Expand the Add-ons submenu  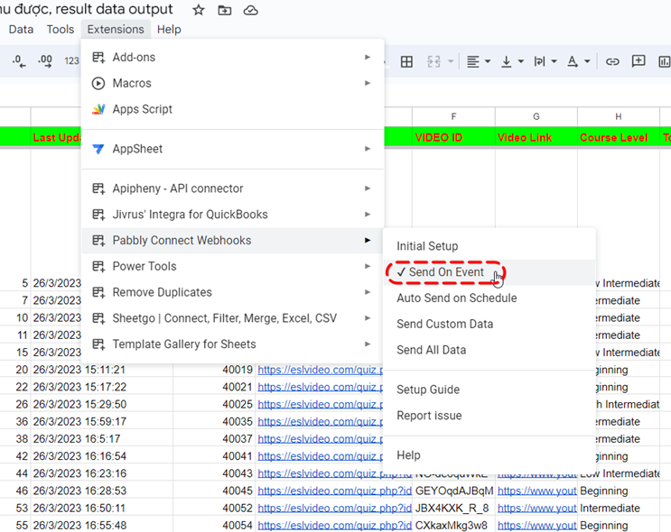[x=232, y=58]
